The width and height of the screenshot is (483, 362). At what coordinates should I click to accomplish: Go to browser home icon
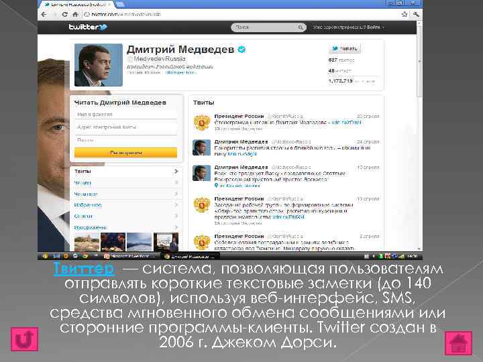(75, 15)
